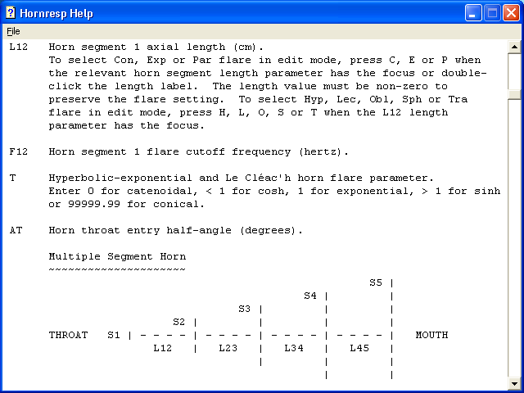Click the S1 label next to THROAT
The height and width of the screenshot is (393, 524).
point(114,335)
